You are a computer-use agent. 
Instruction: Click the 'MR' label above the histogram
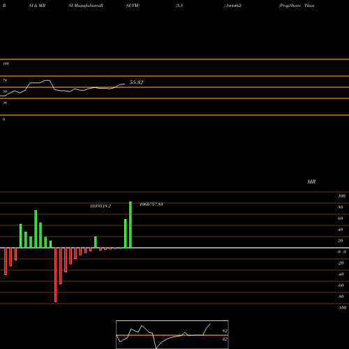(x=311, y=181)
